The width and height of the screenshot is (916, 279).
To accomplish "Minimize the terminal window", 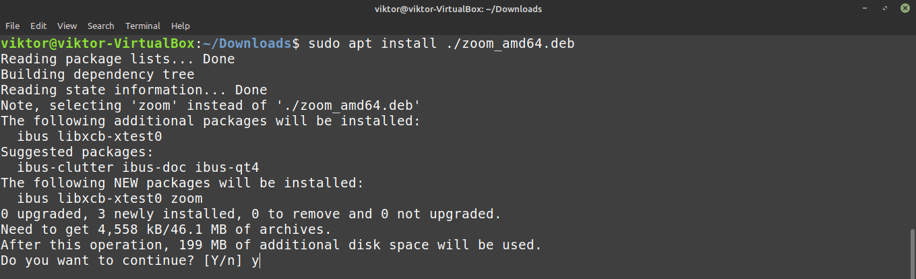I will (x=864, y=9).
